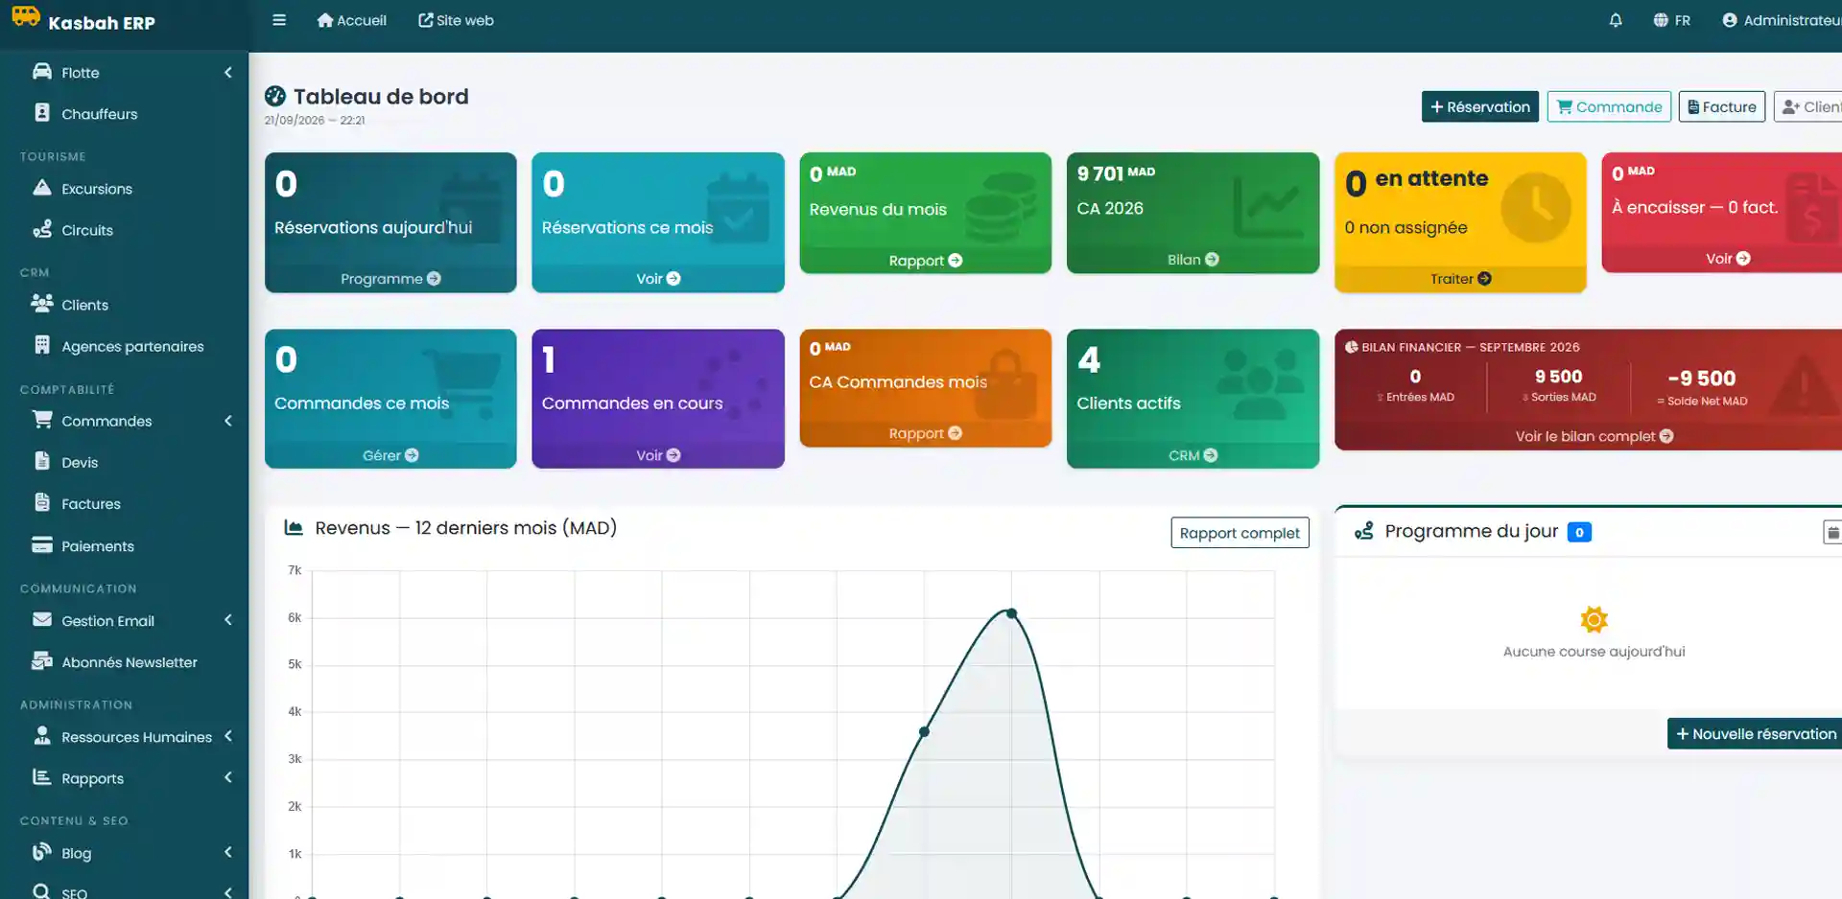Click the calendar icon in Programme du jour
The width and height of the screenshot is (1842, 899).
pos(1832,532)
